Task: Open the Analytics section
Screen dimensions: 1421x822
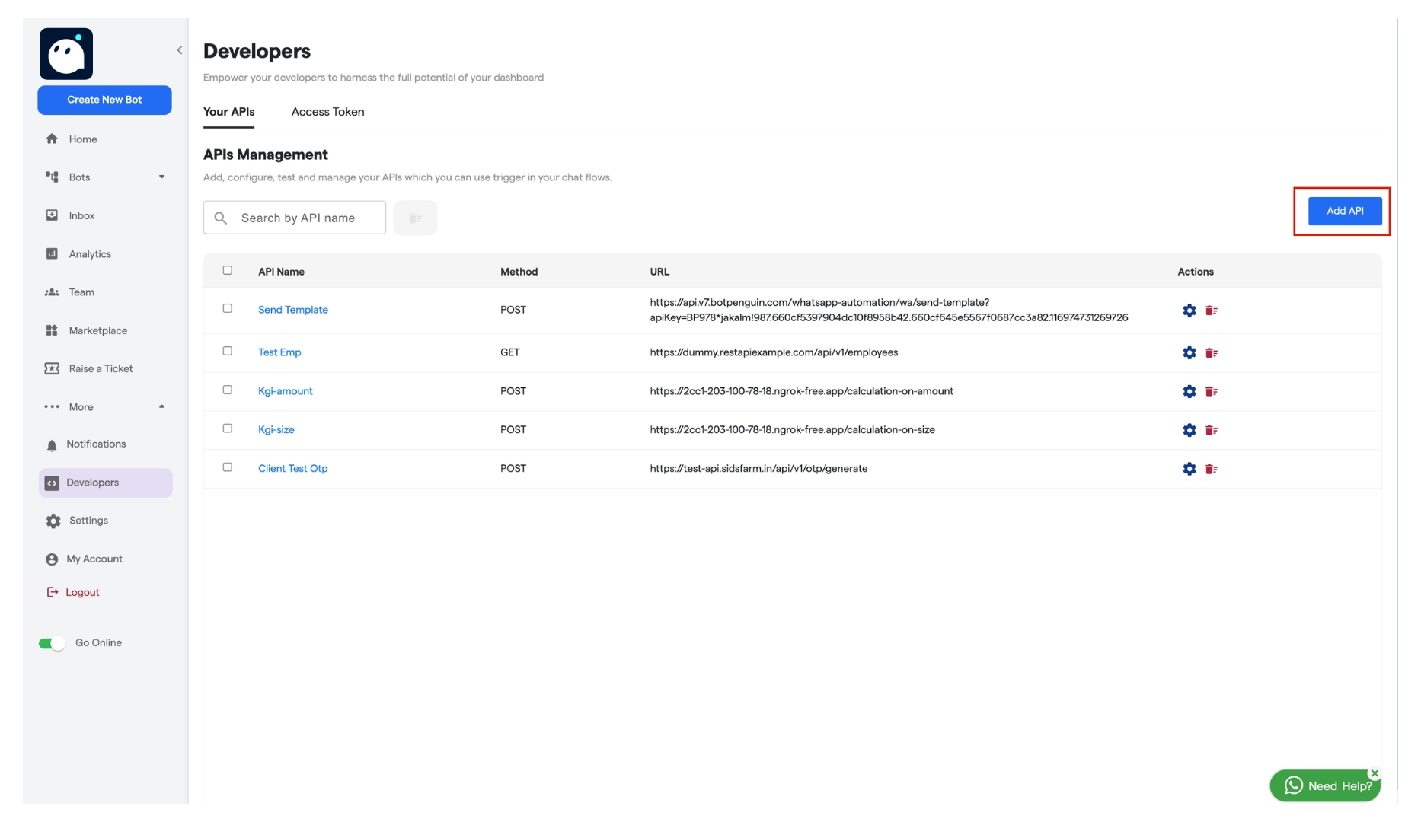Action: (89, 253)
